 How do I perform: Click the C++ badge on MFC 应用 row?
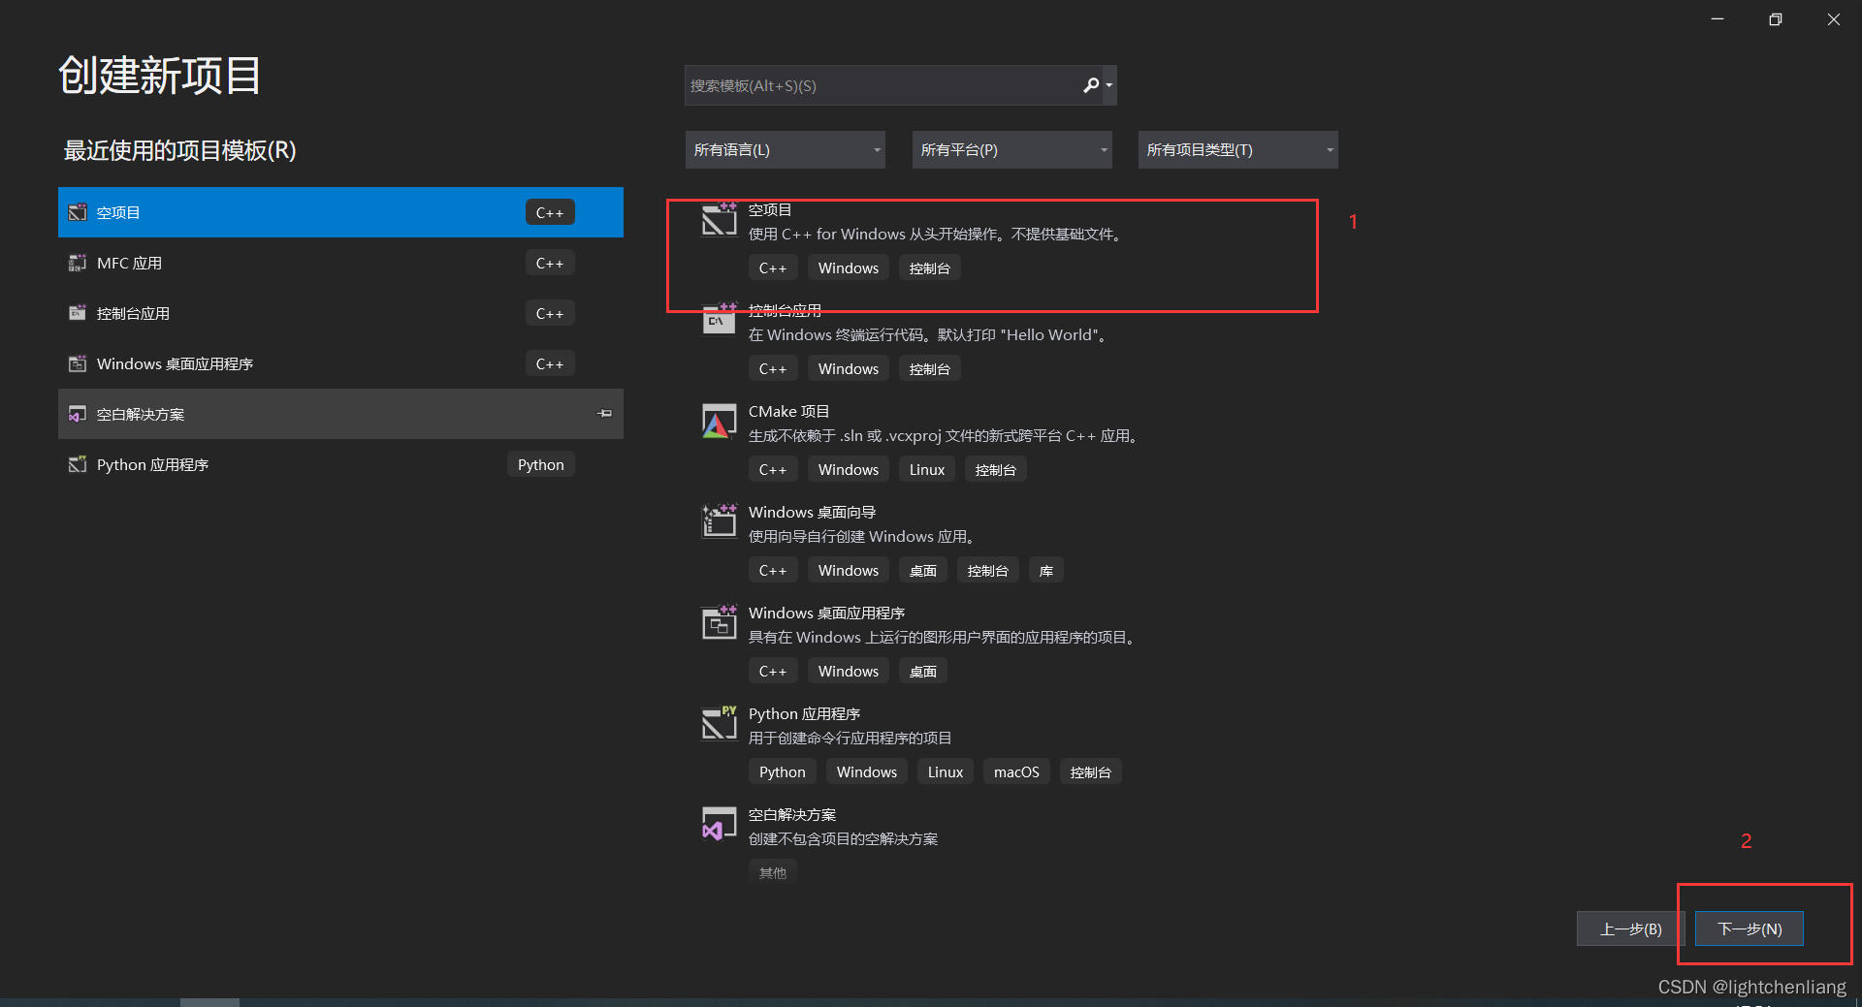(550, 263)
